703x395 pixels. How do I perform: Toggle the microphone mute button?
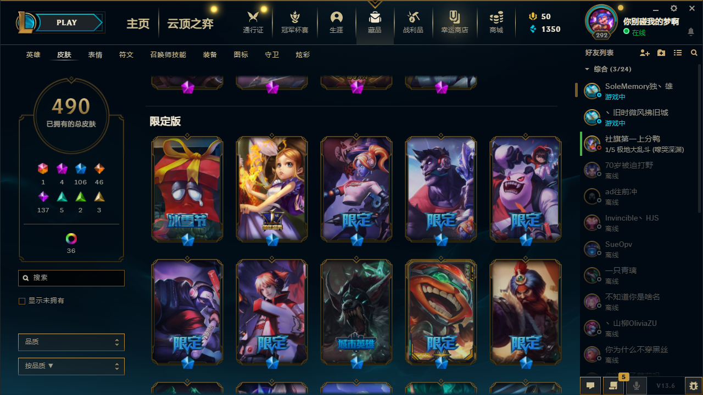[637, 385]
